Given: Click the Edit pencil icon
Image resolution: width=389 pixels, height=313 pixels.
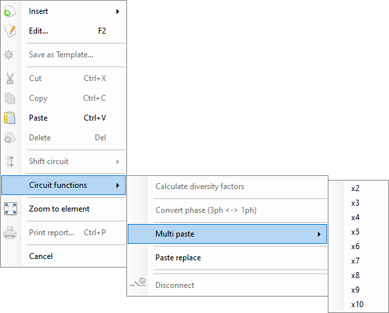Looking at the screenshot, I should pos(10,31).
